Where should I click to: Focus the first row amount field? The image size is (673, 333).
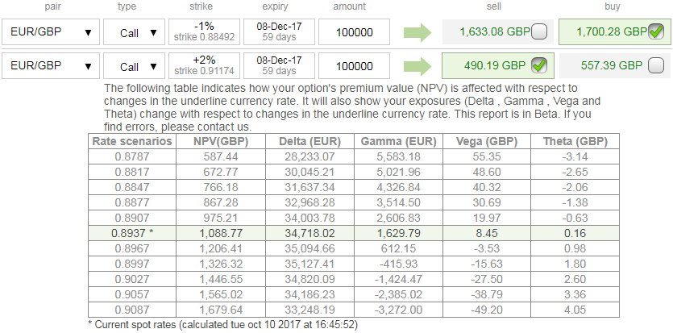[354, 32]
